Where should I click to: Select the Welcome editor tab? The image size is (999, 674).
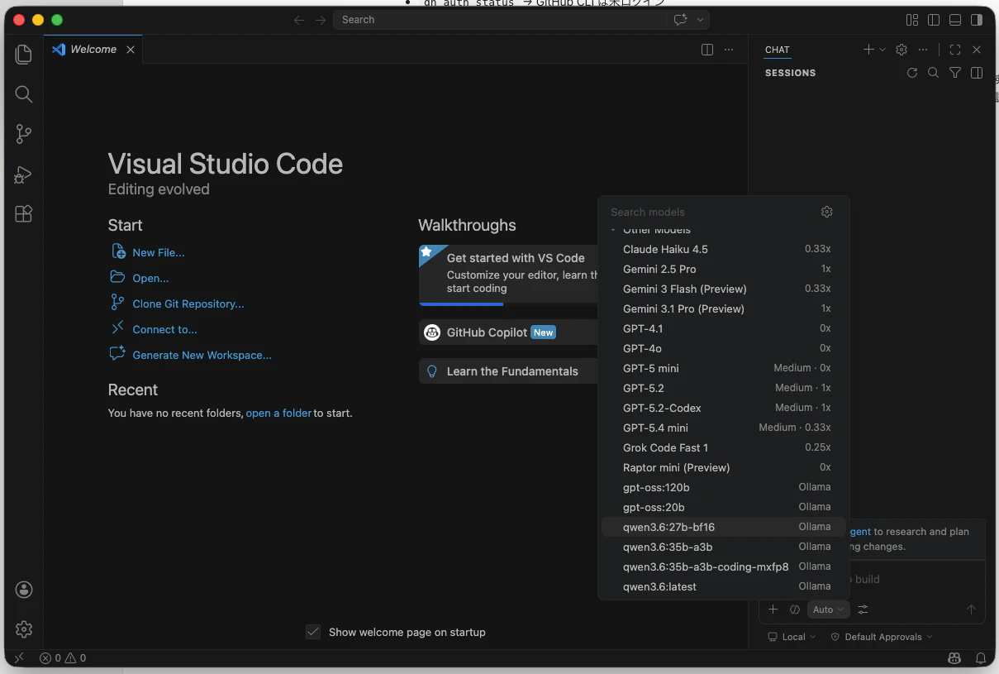tap(93, 50)
